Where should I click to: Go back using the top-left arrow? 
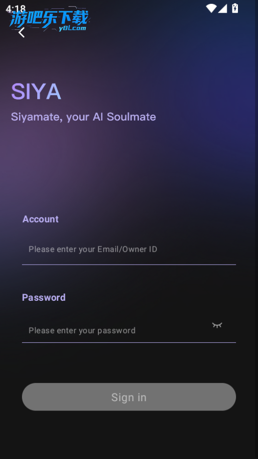point(22,32)
